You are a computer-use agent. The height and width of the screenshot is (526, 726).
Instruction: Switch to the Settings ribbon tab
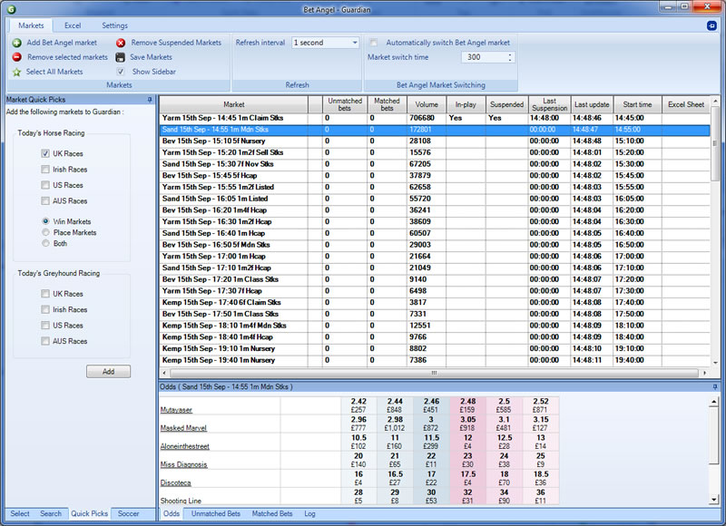[115, 25]
